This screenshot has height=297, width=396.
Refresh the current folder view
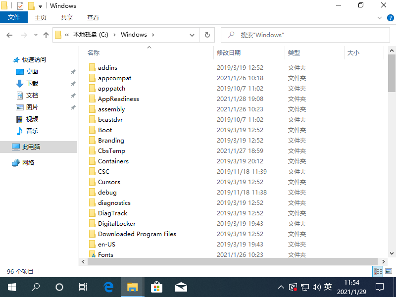[x=208, y=35]
